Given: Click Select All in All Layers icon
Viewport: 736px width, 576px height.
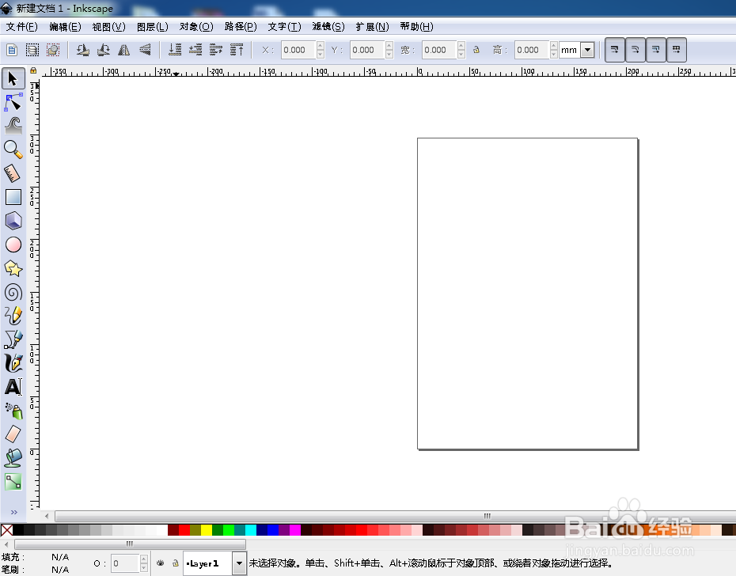Looking at the screenshot, I should [32, 50].
